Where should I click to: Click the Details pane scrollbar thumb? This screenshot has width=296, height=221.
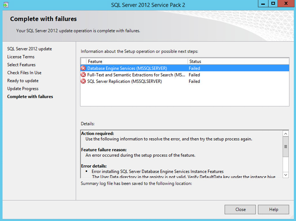tap(286, 147)
